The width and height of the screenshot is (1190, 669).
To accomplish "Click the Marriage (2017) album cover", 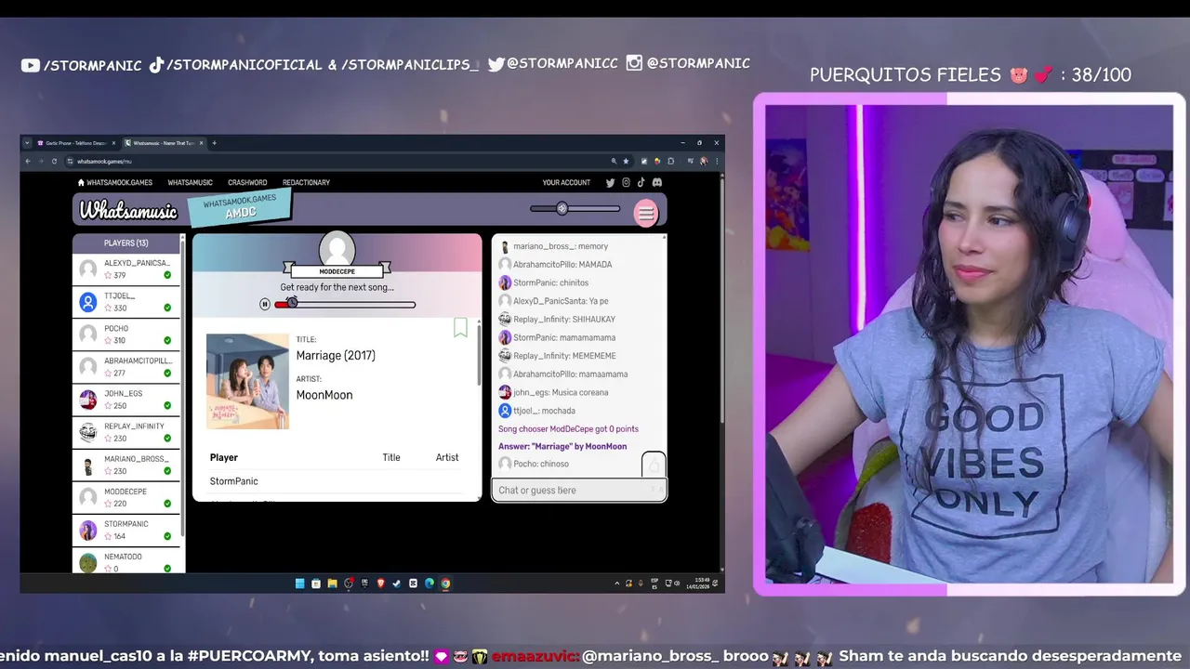I will pyautogui.click(x=247, y=381).
